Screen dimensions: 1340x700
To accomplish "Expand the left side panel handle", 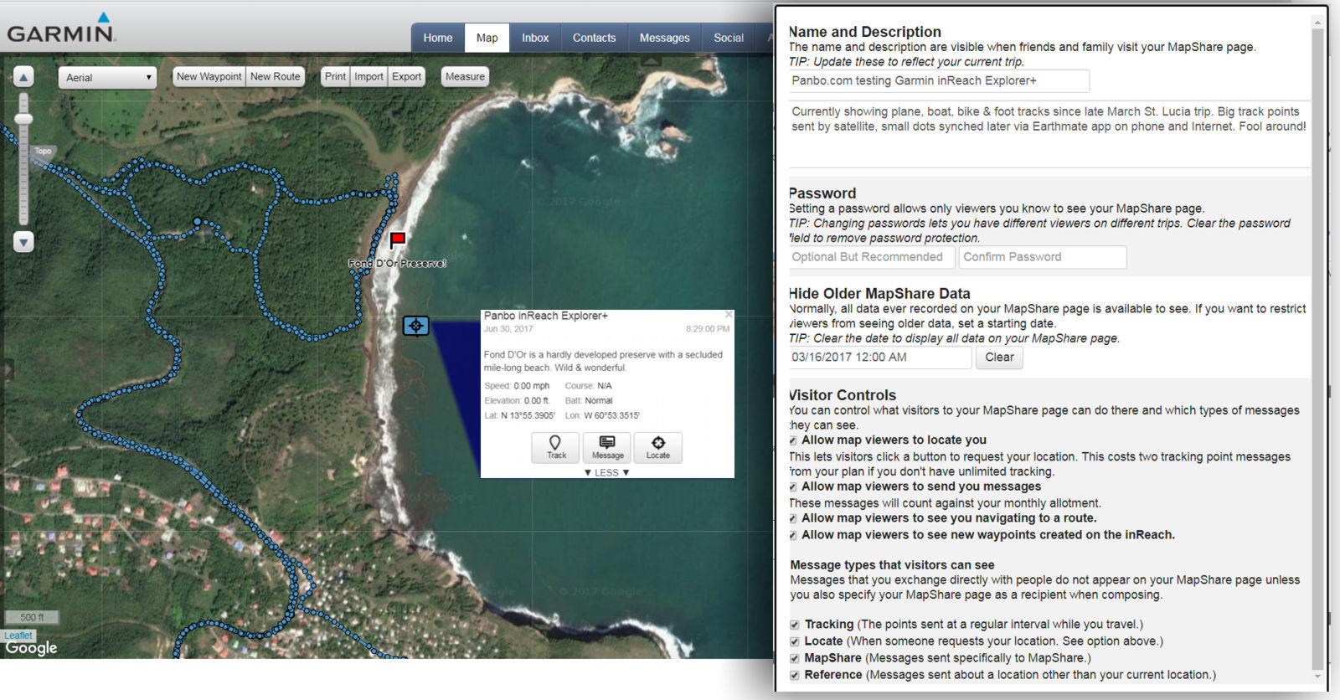I will (x=8, y=368).
